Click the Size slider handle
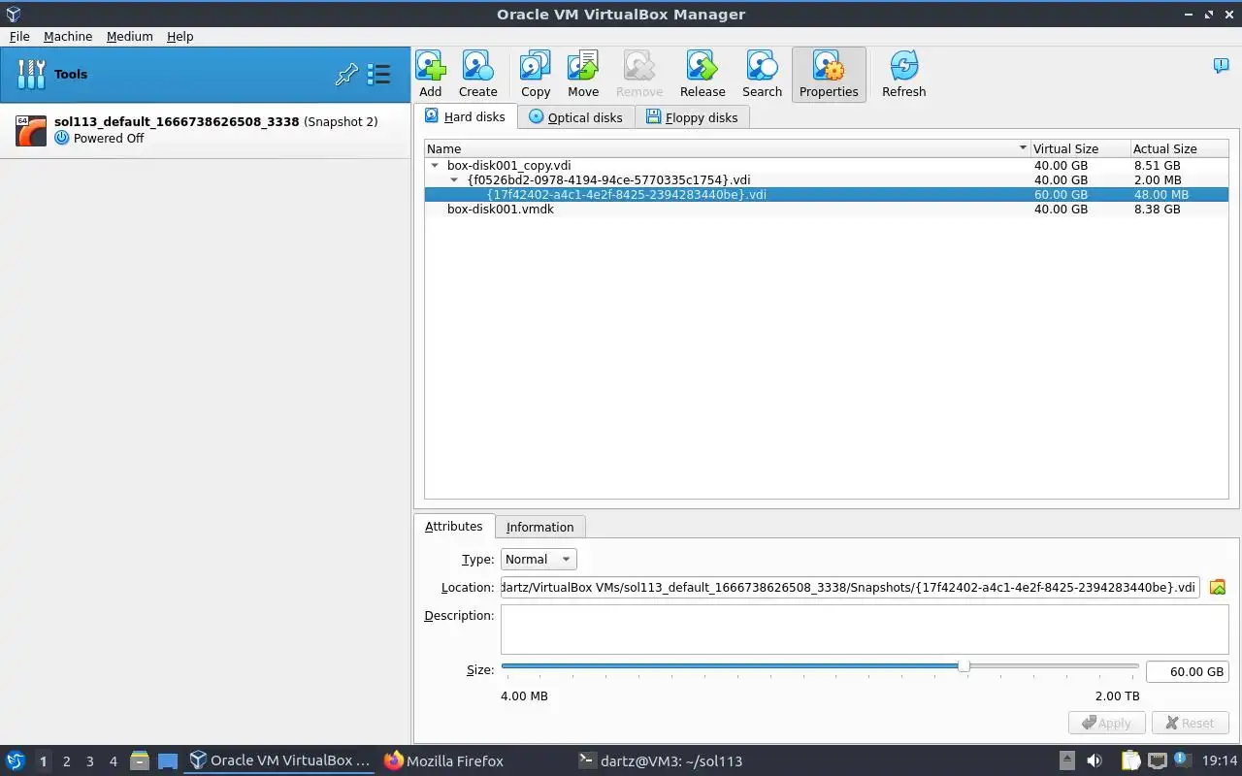1242x776 pixels. point(964,666)
